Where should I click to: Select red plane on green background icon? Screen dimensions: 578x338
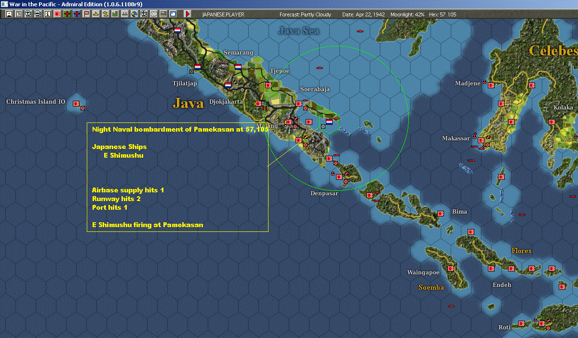click(67, 14)
